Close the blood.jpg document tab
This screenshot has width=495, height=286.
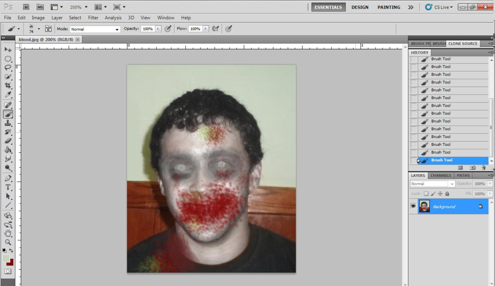pos(78,40)
